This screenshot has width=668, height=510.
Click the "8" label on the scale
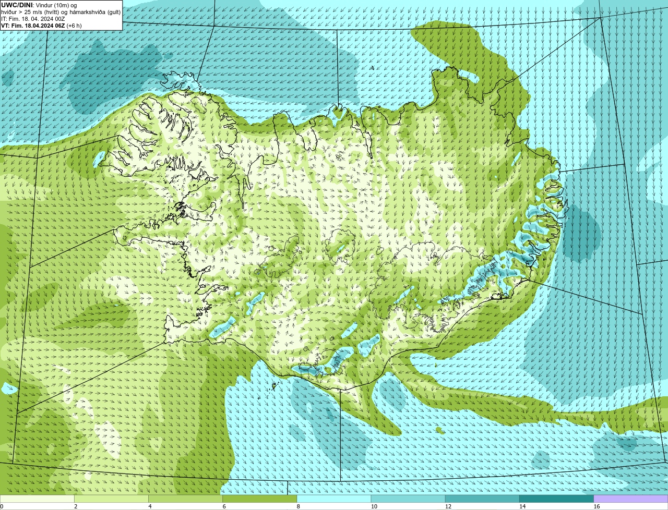[298, 506]
